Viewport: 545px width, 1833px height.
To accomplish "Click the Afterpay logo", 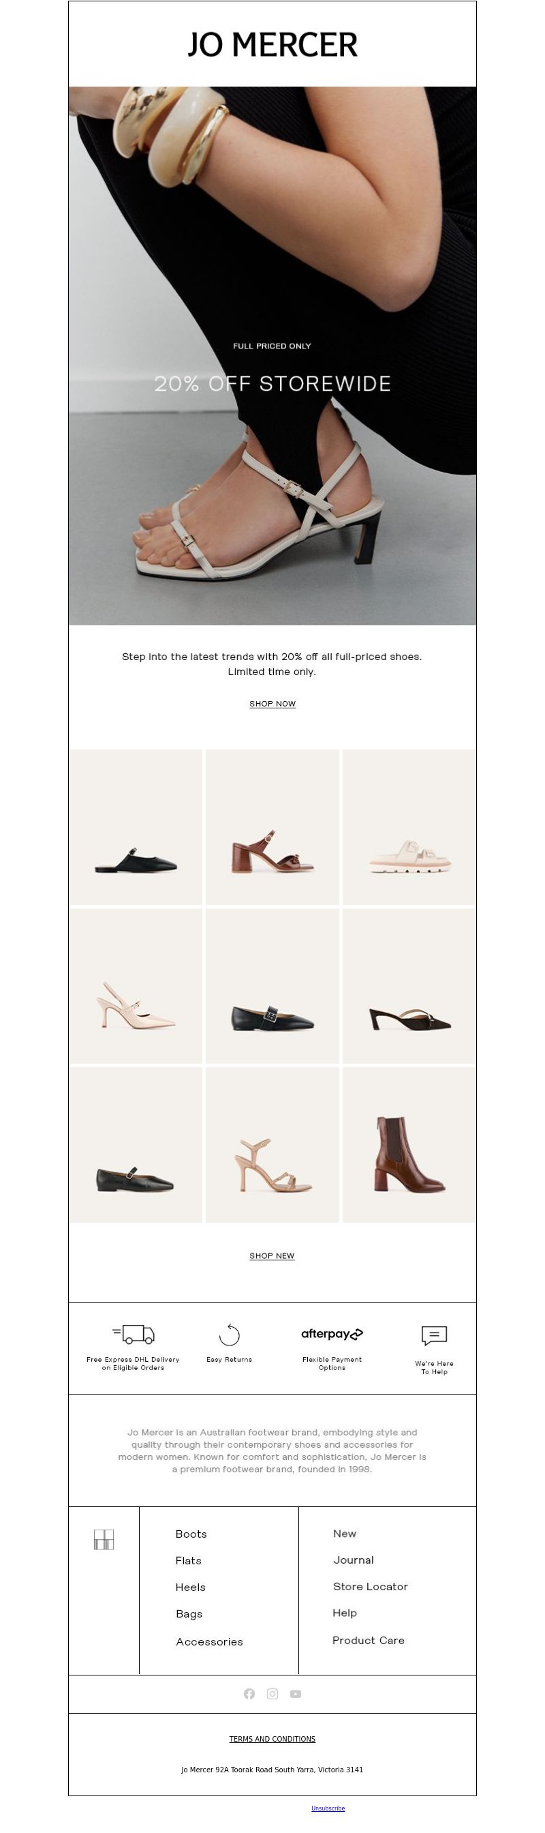I will (332, 1333).
